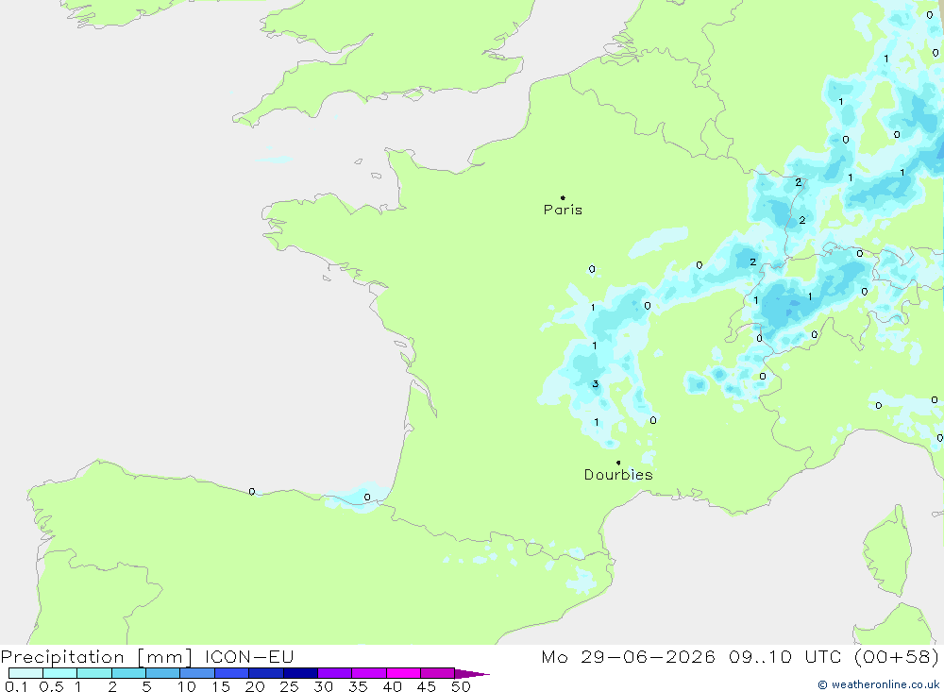
Task: Select the Paris location dot marker
Action: pyautogui.click(x=563, y=197)
